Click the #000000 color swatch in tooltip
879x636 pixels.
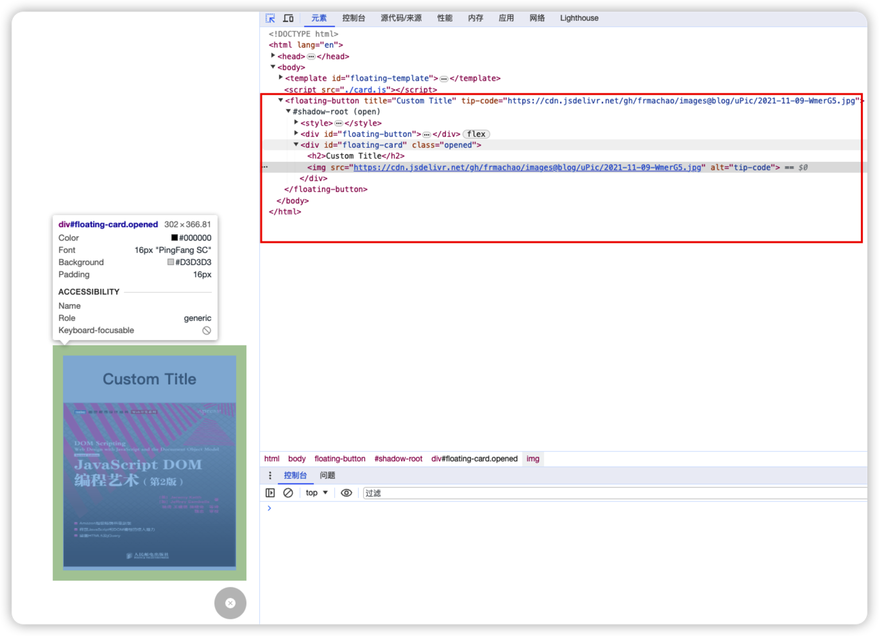[x=175, y=238]
